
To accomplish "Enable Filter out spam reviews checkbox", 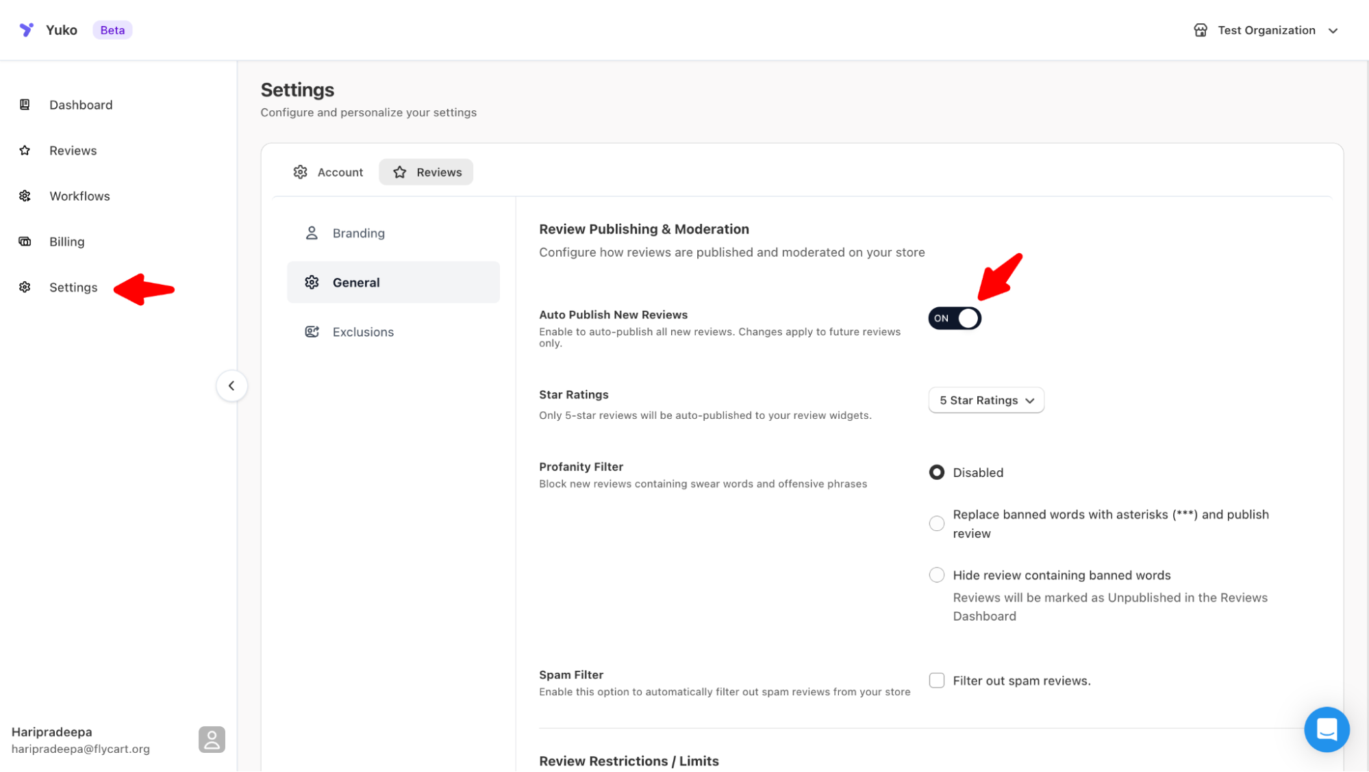I will (936, 680).
